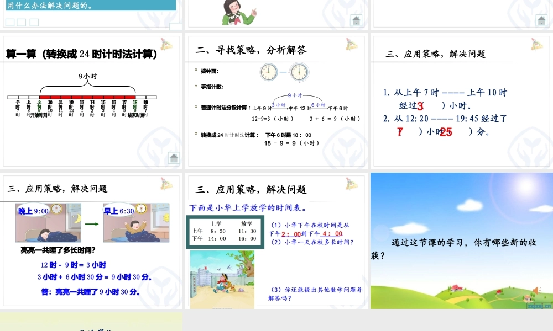Click the 上学 放学 timetable box
Viewport: 553px width, 331px height.
[x=225, y=232]
